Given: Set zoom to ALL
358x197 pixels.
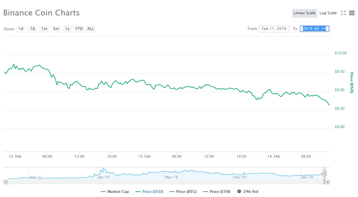Looking at the screenshot, I should pyautogui.click(x=91, y=29).
